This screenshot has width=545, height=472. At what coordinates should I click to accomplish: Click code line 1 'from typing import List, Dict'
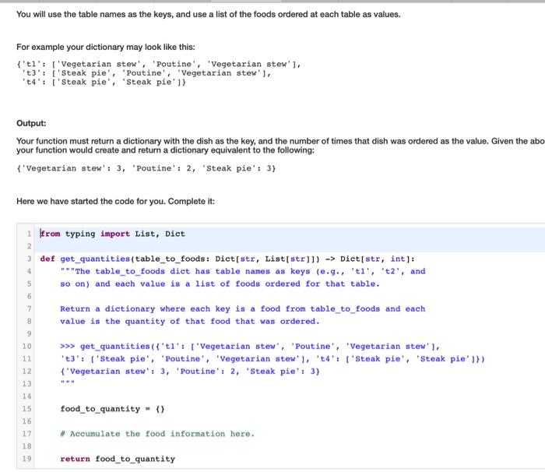(x=113, y=234)
